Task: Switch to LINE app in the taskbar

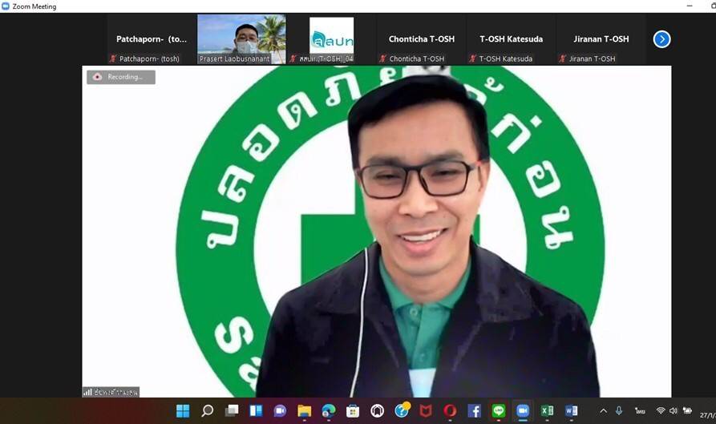Action: (499, 410)
